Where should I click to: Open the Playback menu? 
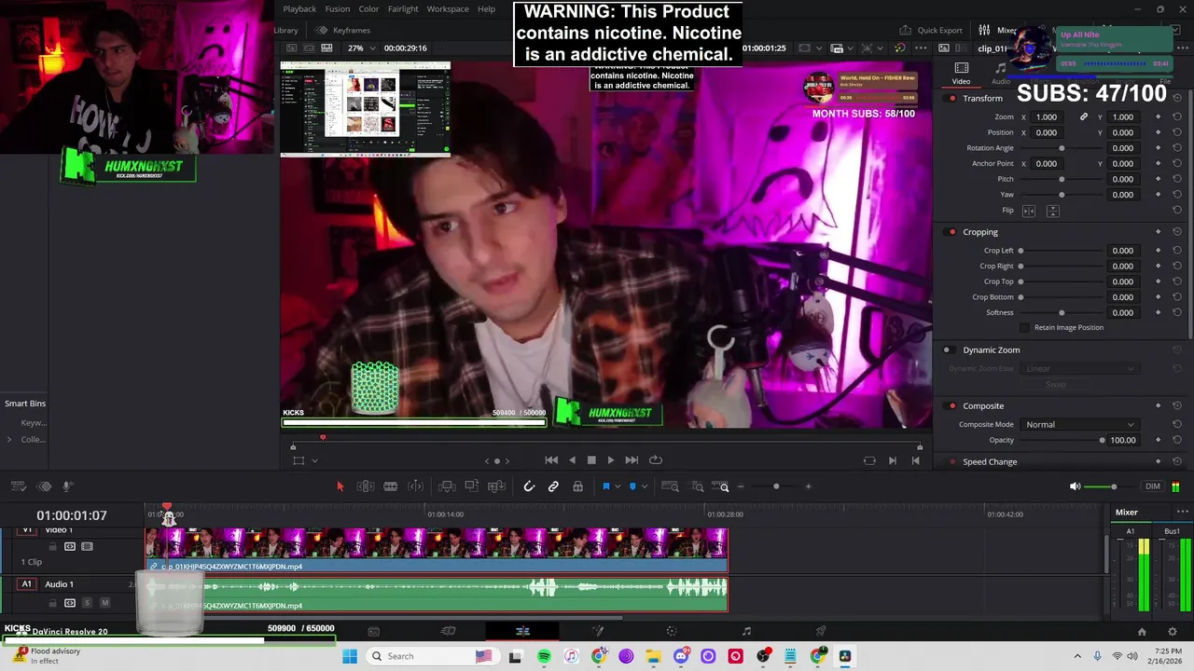click(x=299, y=9)
